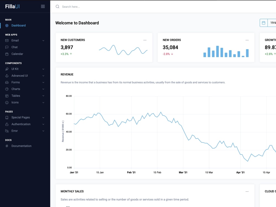The image size is (276, 207).
Task: Click the Chat bubble icon
Action: click(x=7, y=47)
